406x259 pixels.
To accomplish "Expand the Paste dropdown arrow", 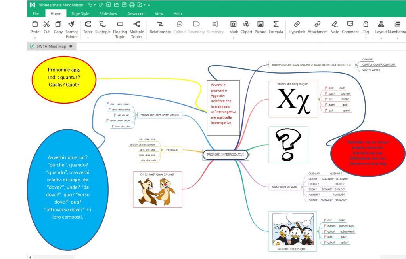I will click(x=35, y=38).
